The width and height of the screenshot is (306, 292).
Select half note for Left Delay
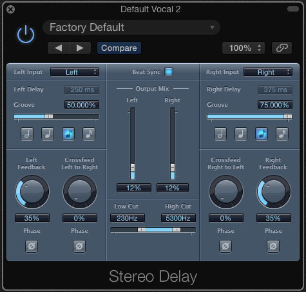pos(27,134)
